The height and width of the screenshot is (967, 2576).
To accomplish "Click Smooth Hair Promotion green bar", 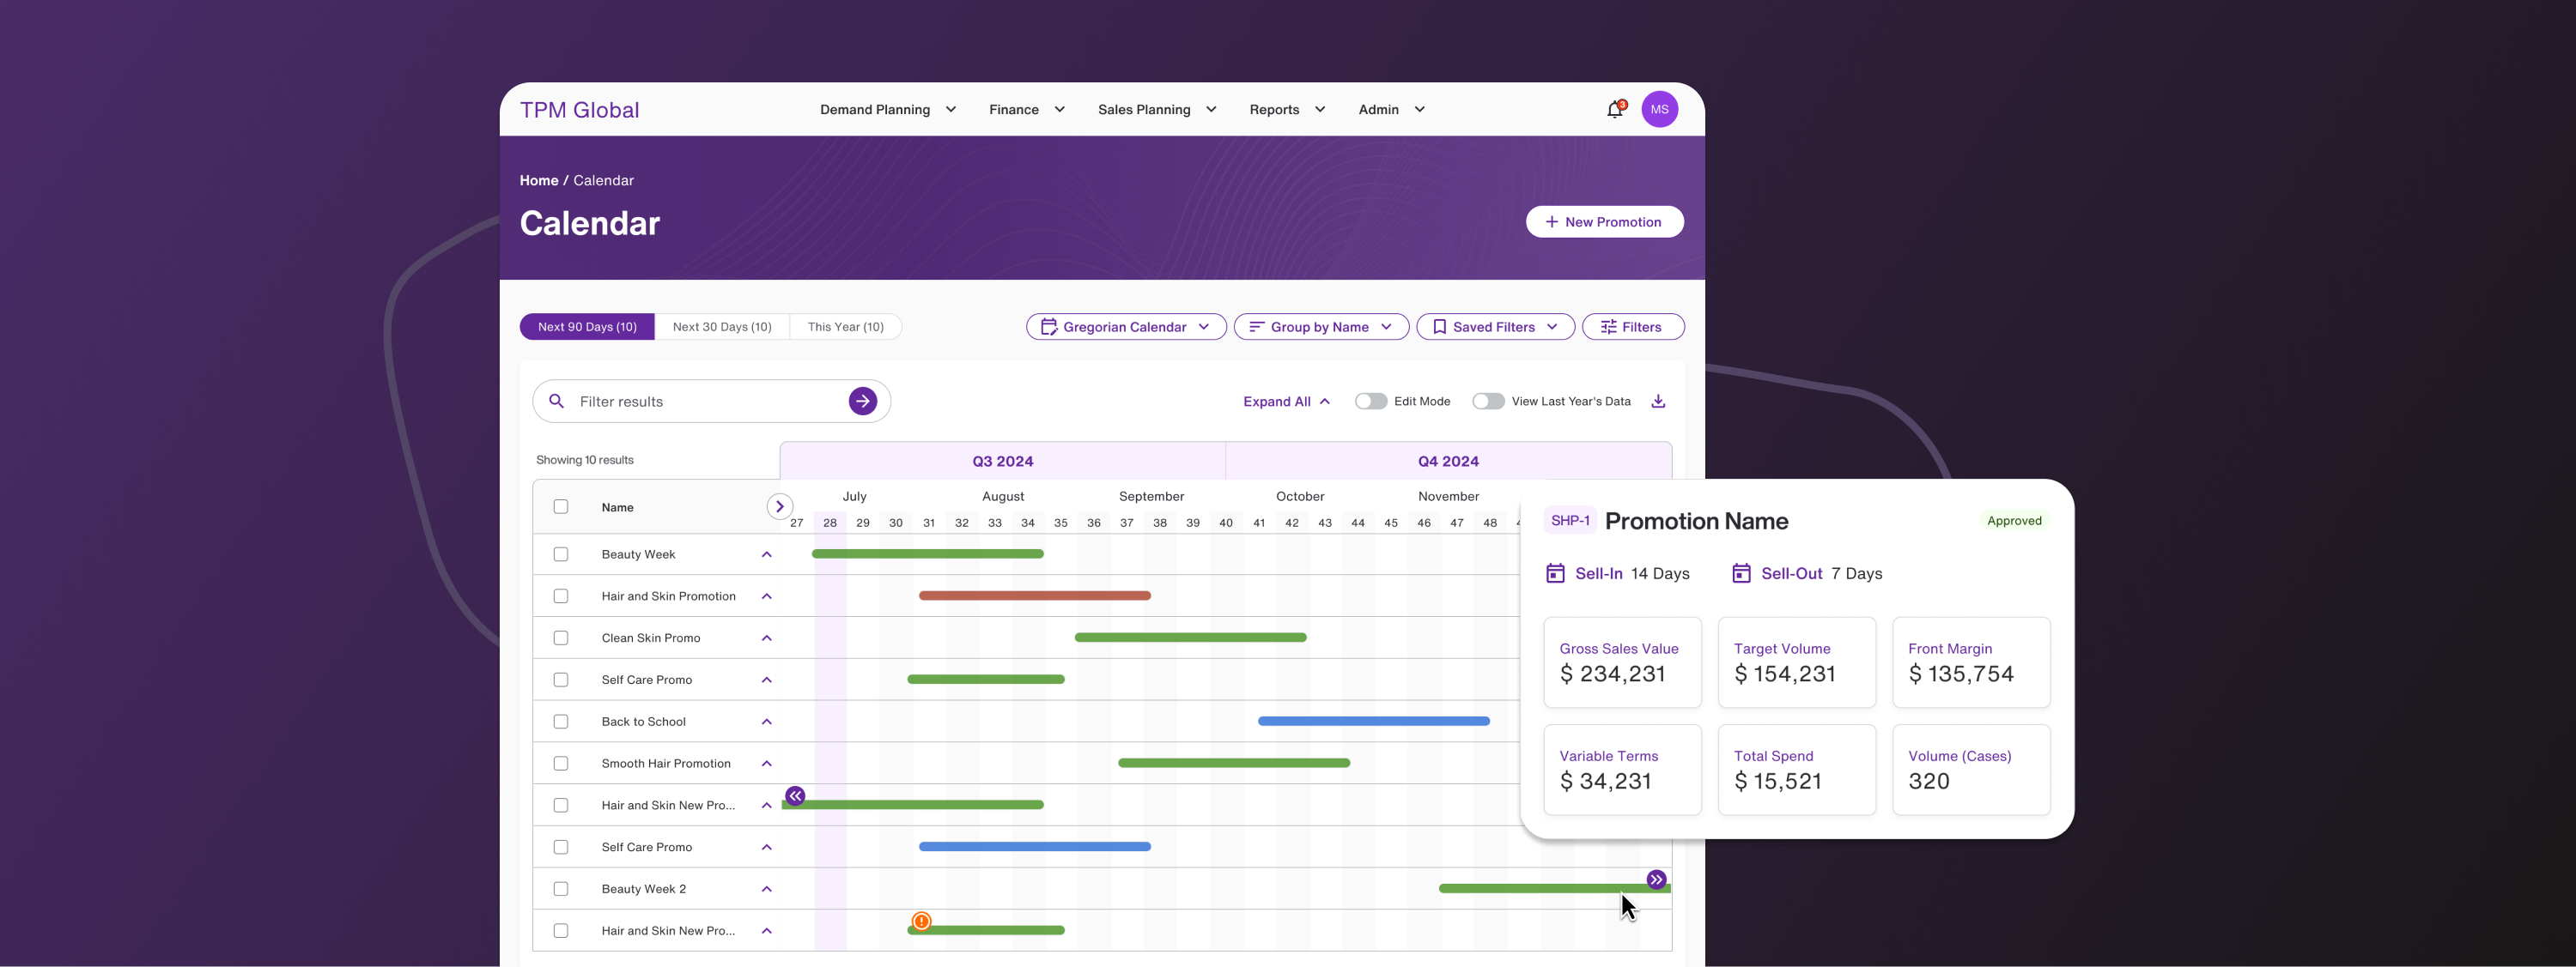I will pos(1234,763).
